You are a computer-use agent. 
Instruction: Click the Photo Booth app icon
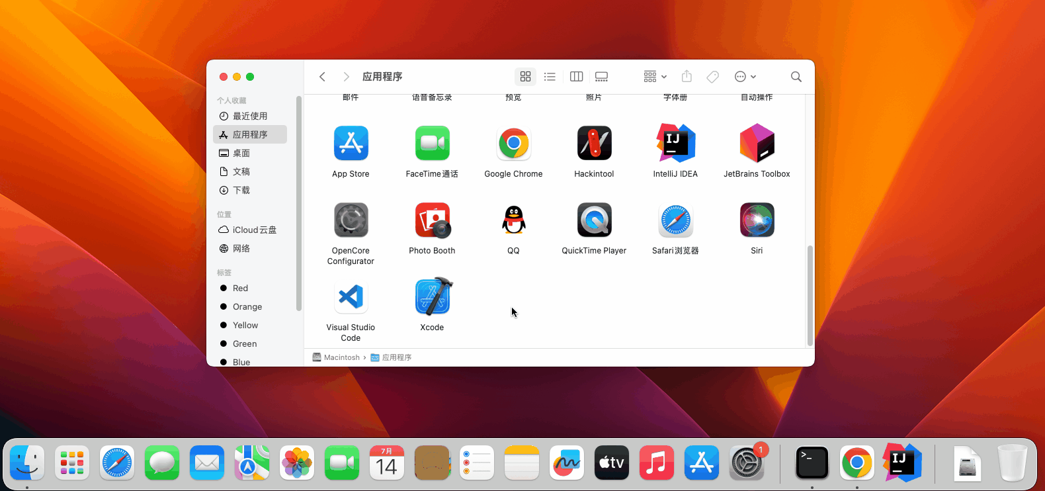(x=433, y=220)
